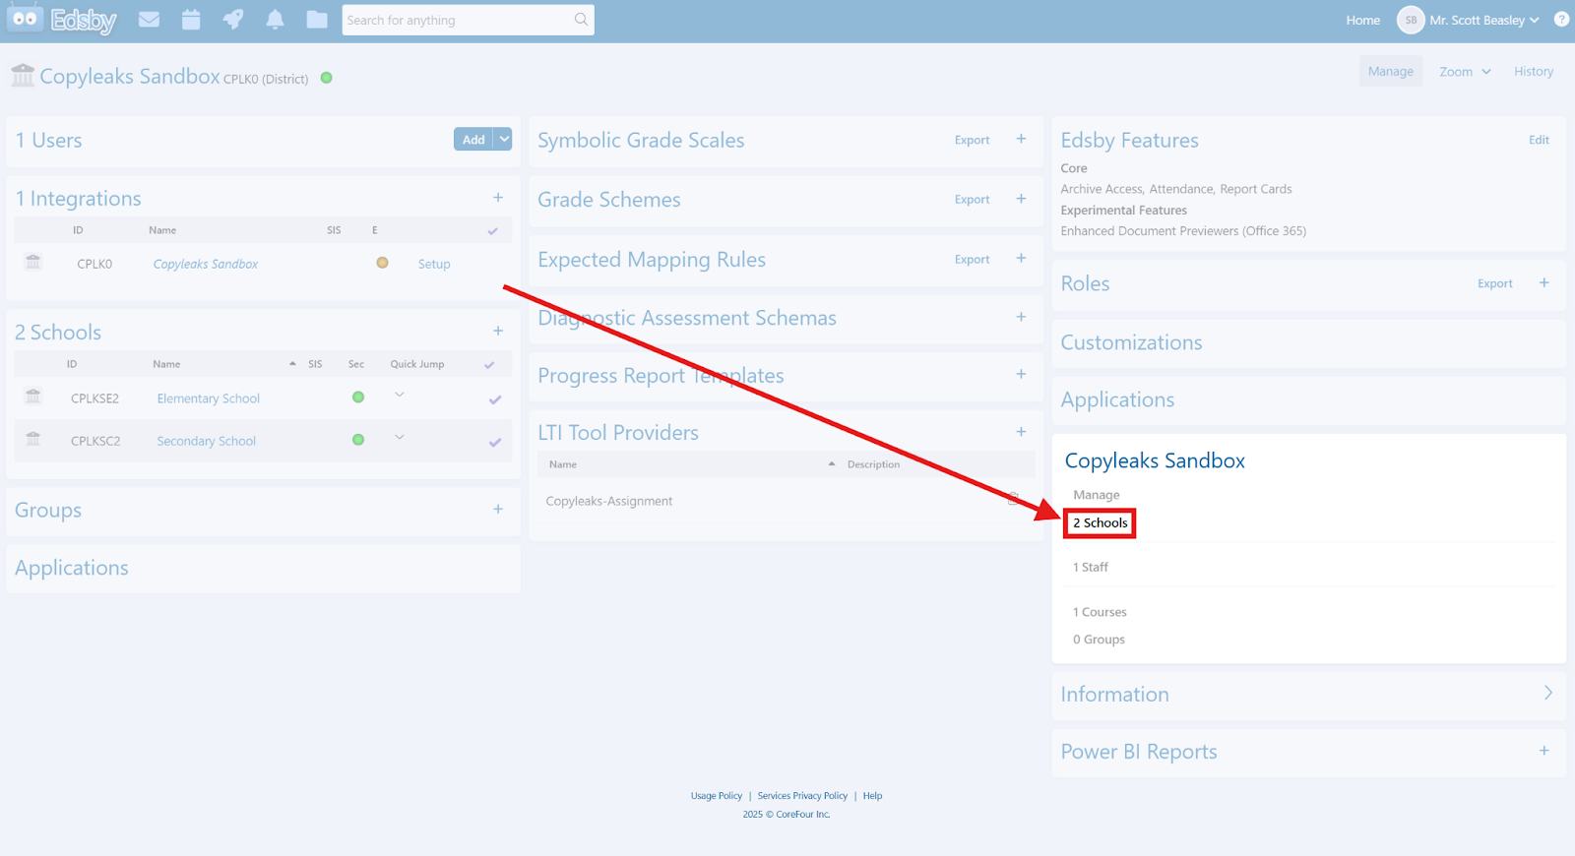Open Mr. Scott Beasley account menu
The image size is (1575, 856).
(1484, 20)
